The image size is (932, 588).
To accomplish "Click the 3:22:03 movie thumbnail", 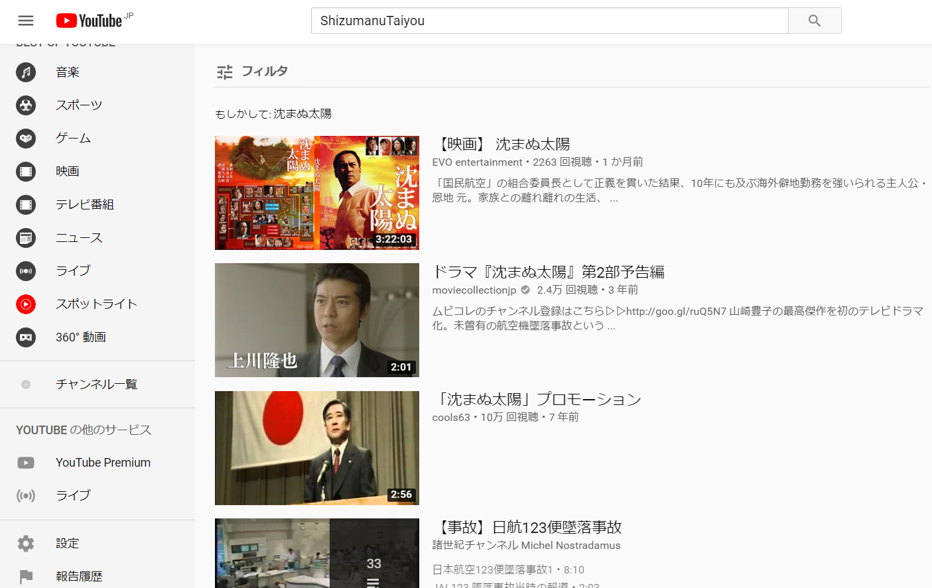I will coord(317,193).
